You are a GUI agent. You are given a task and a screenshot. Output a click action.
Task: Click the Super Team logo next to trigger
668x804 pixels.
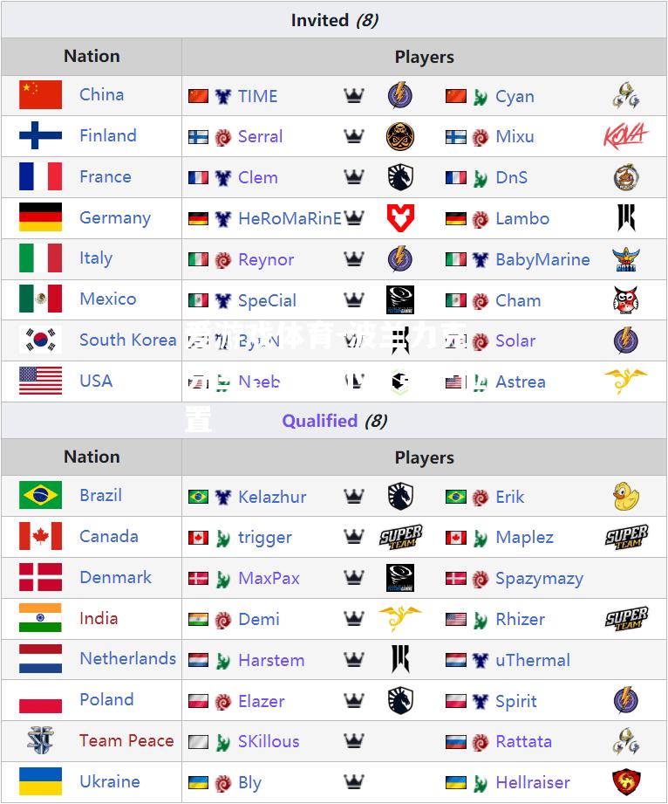(400, 537)
